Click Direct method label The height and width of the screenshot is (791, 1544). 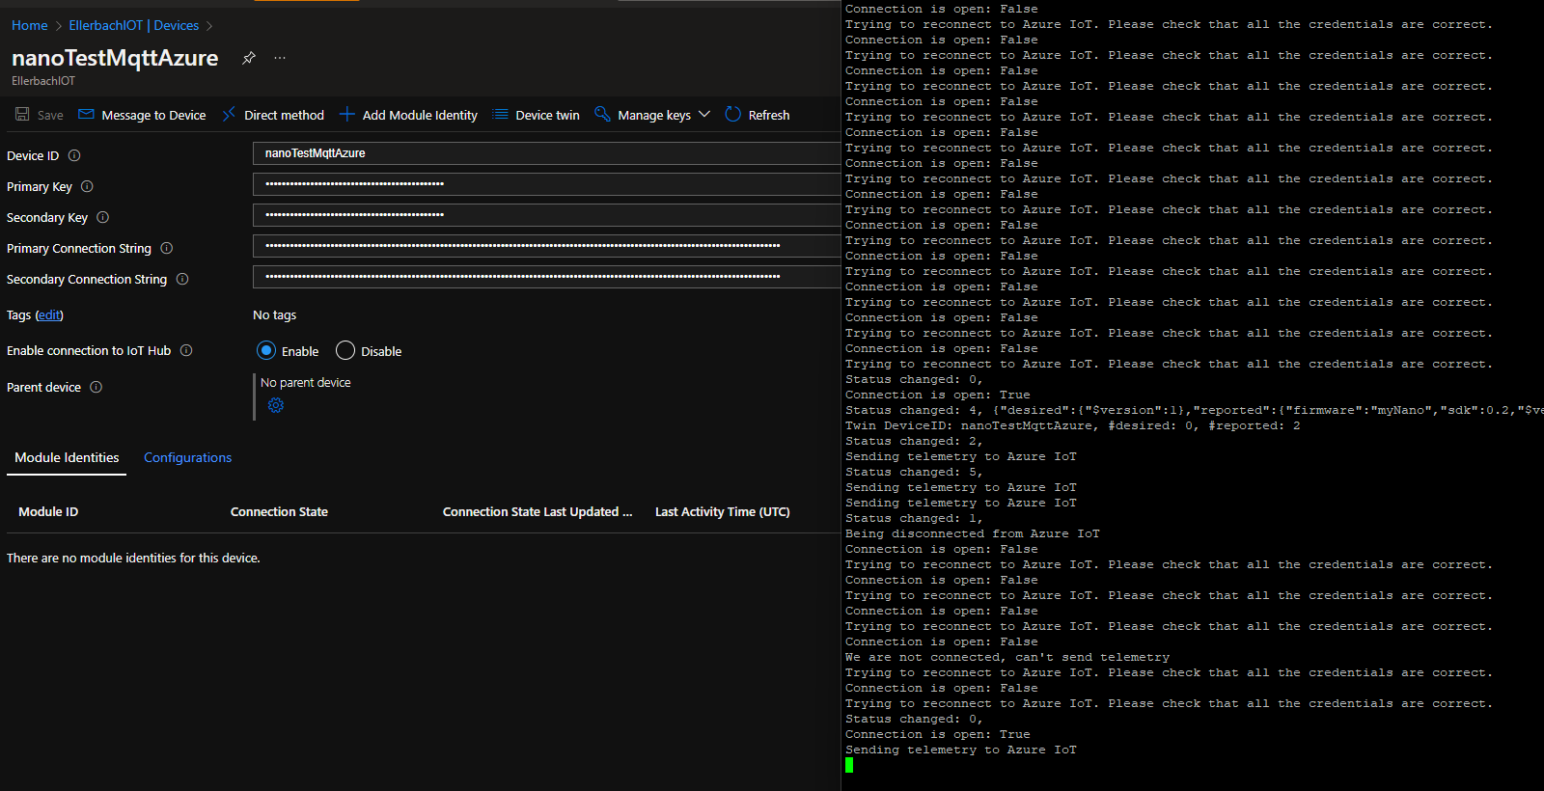point(284,115)
